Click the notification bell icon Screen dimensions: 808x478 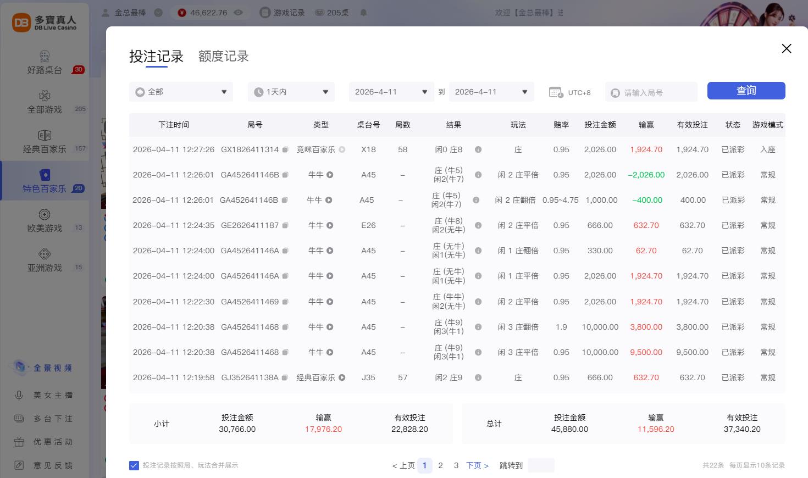363,13
